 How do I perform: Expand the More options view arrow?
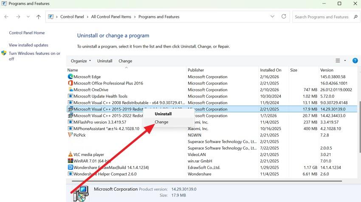click(x=345, y=61)
